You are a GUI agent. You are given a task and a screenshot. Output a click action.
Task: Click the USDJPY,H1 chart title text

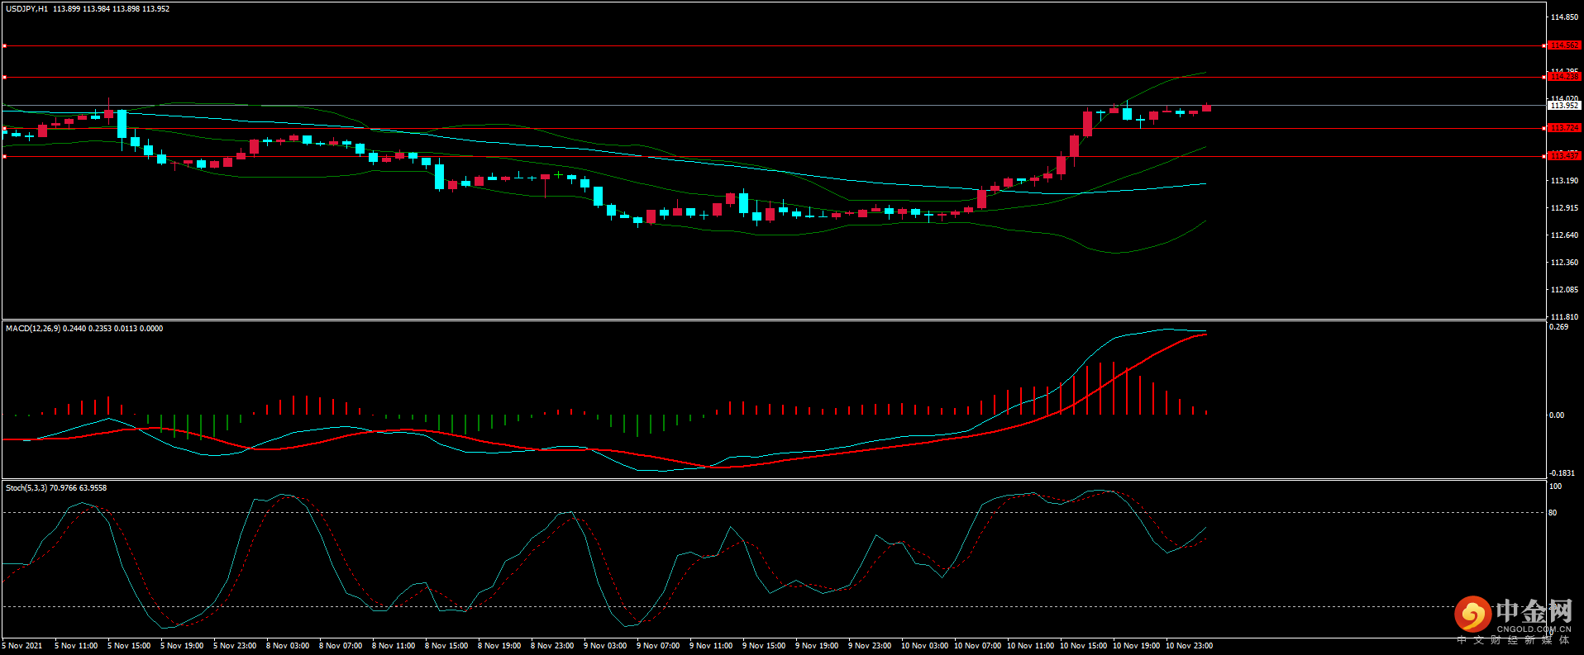pos(27,9)
